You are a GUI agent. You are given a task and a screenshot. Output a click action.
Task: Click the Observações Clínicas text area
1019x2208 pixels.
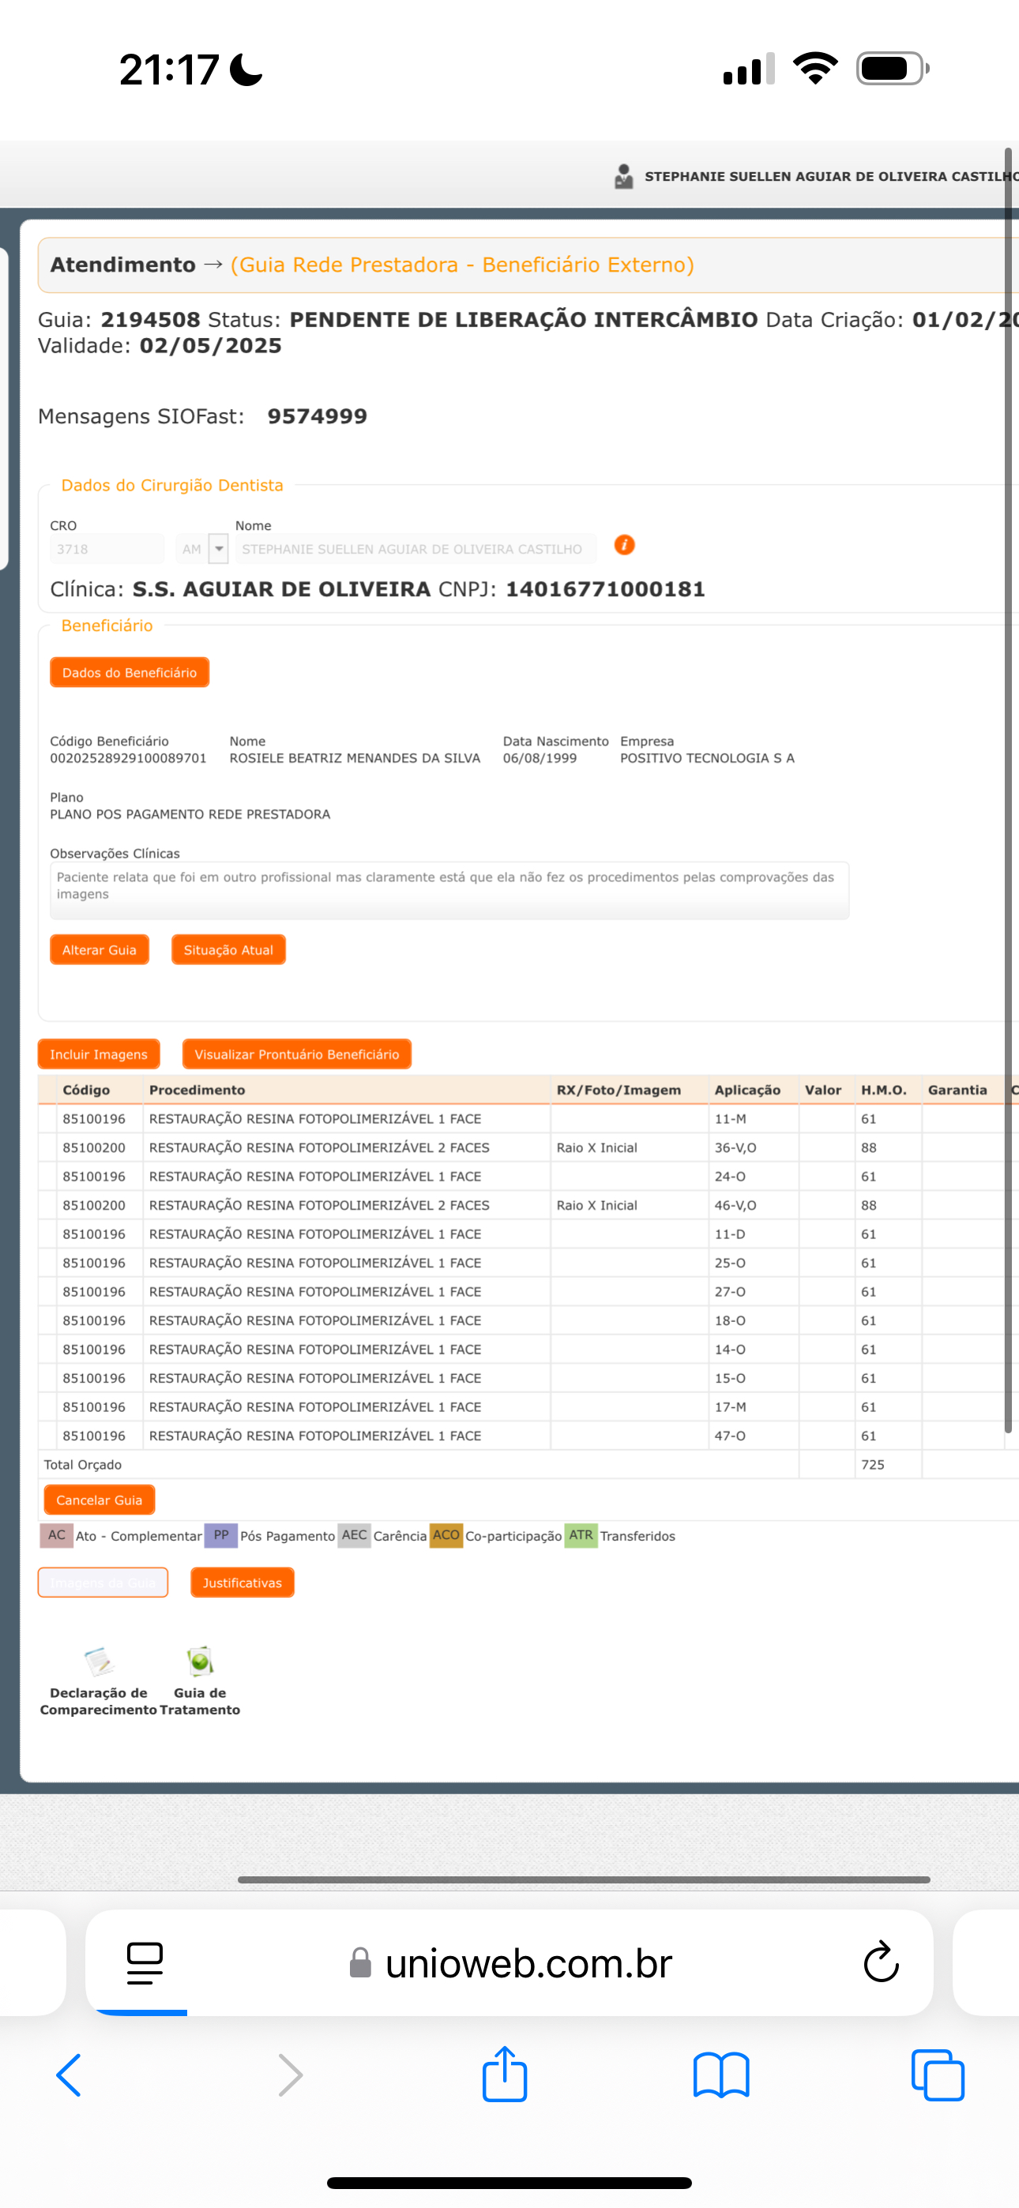(x=449, y=890)
